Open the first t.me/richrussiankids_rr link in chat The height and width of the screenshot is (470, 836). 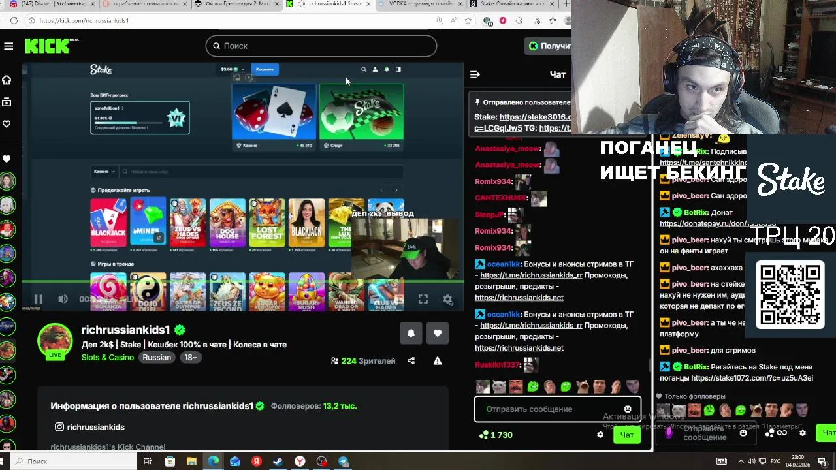(x=531, y=275)
